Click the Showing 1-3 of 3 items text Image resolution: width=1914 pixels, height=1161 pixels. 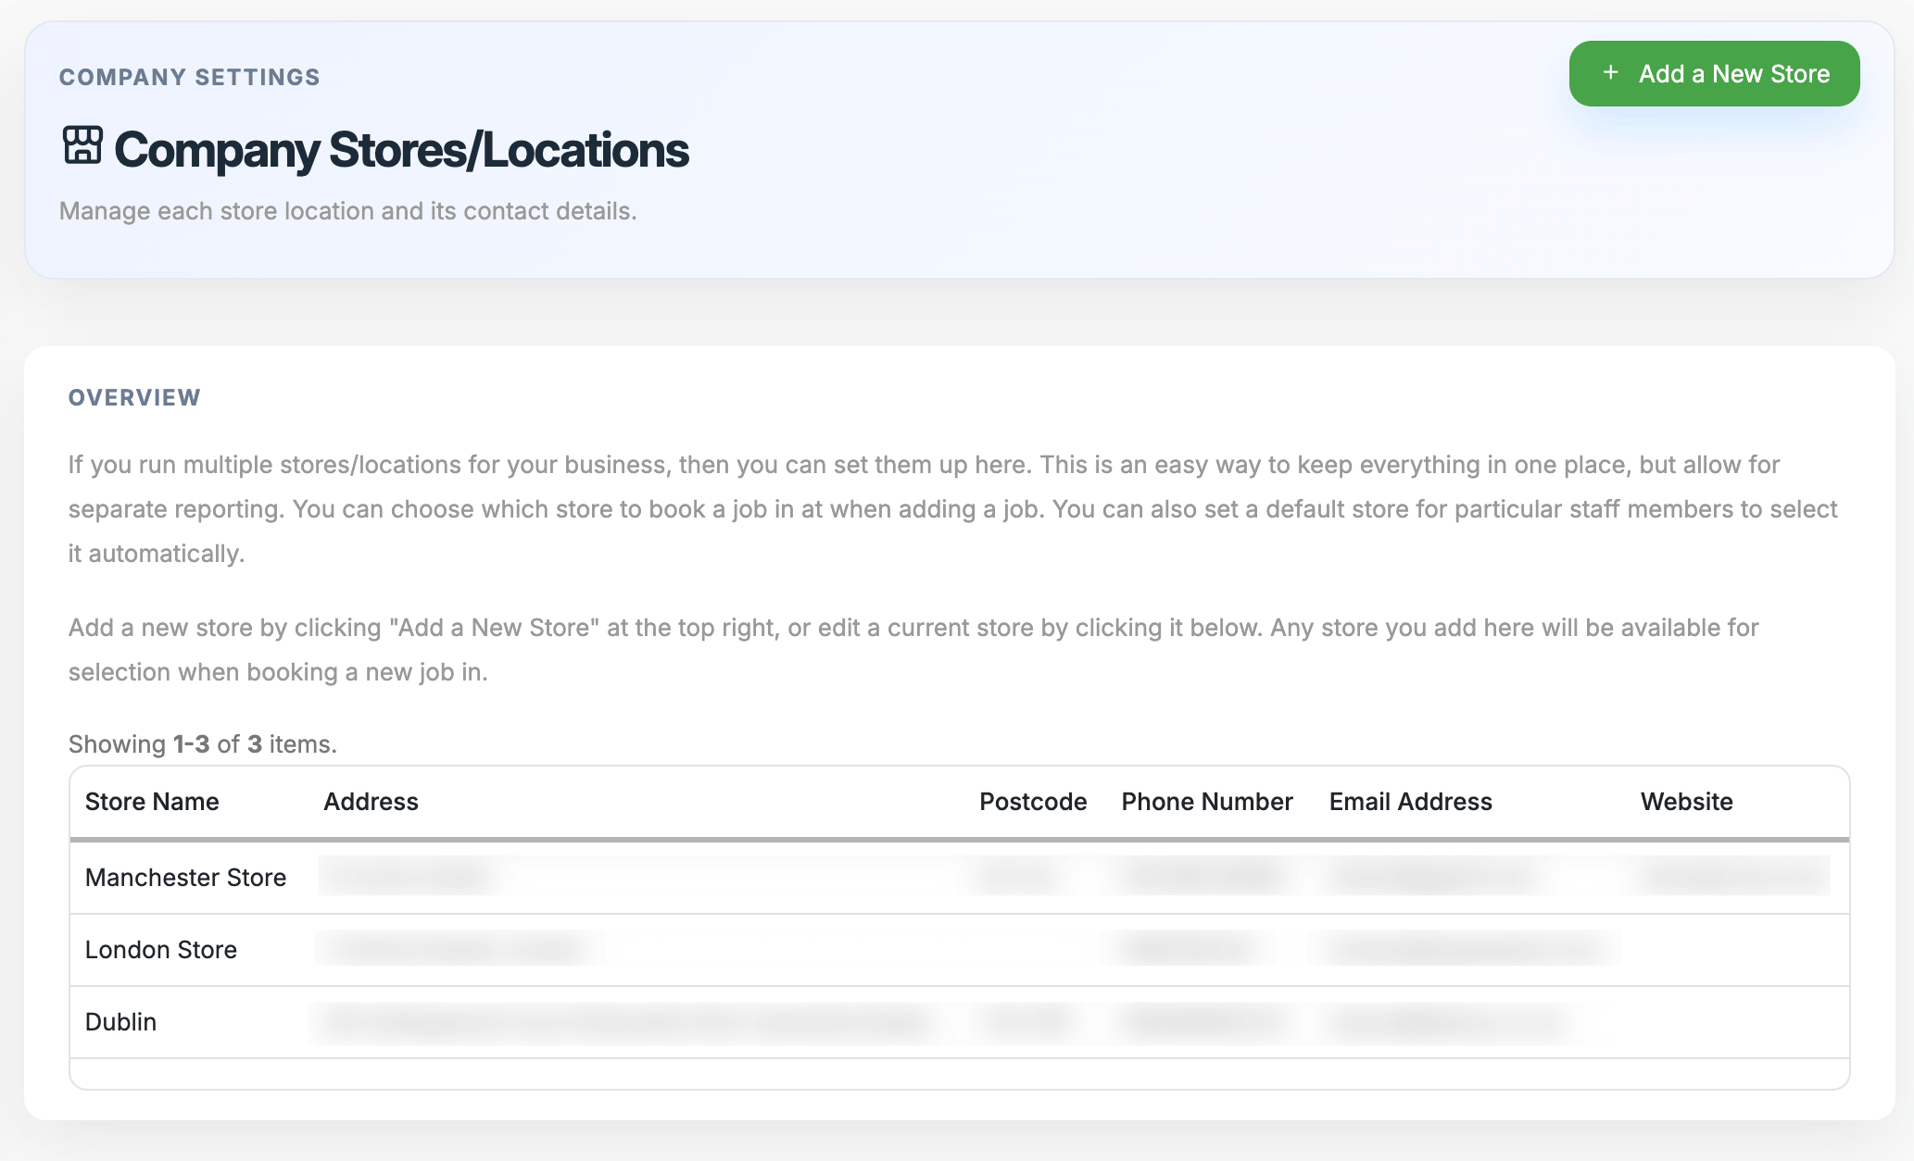[202, 743]
